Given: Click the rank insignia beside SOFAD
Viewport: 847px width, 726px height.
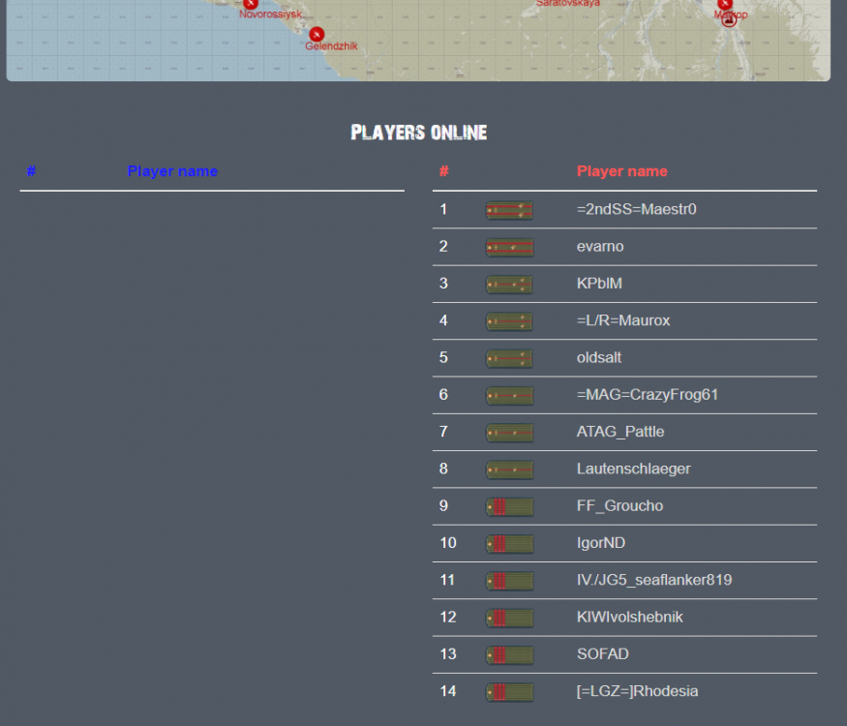Looking at the screenshot, I should [509, 654].
